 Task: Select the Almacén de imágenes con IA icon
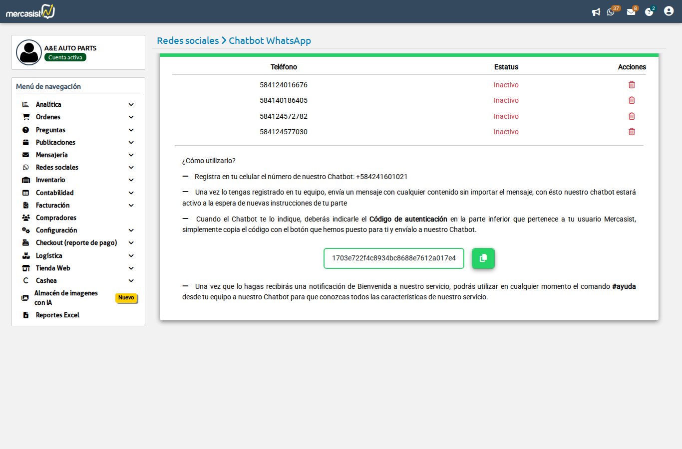(x=24, y=297)
